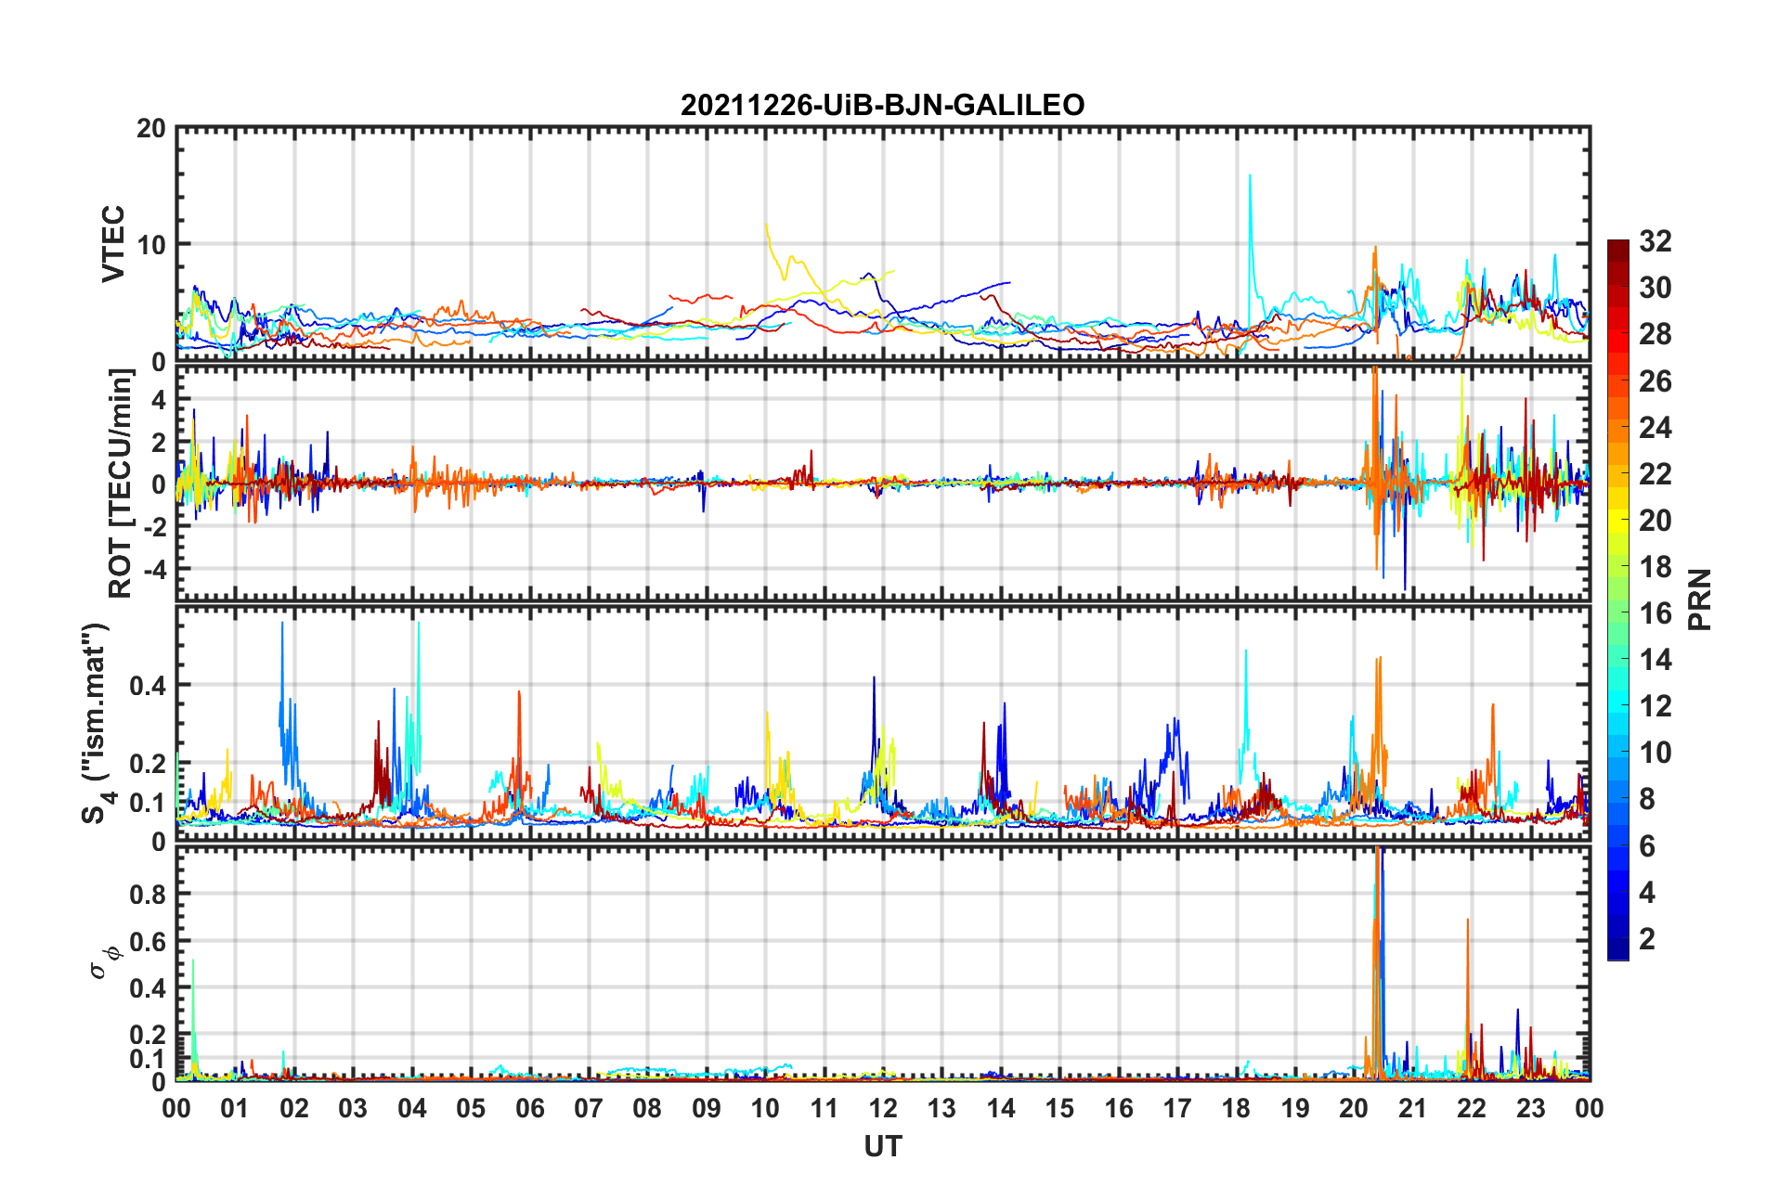
Task: Select colorbar tick label 16
Action: tap(1655, 612)
